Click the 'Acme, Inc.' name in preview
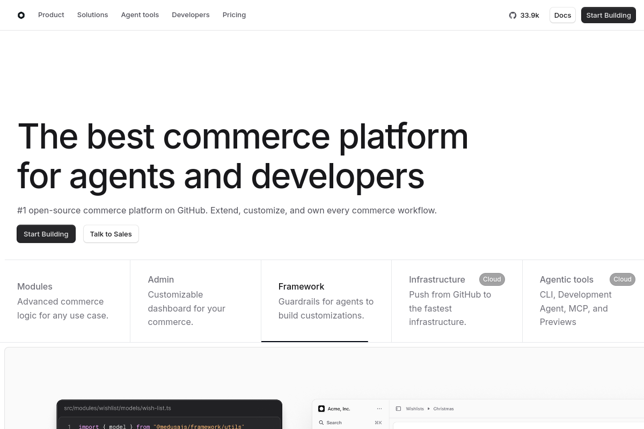Image resolution: width=644 pixels, height=429 pixels. (x=339, y=409)
